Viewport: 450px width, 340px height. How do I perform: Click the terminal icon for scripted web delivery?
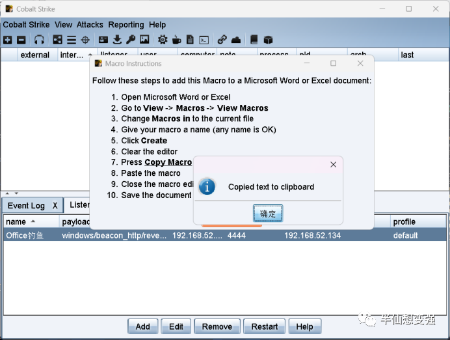coord(204,40)
